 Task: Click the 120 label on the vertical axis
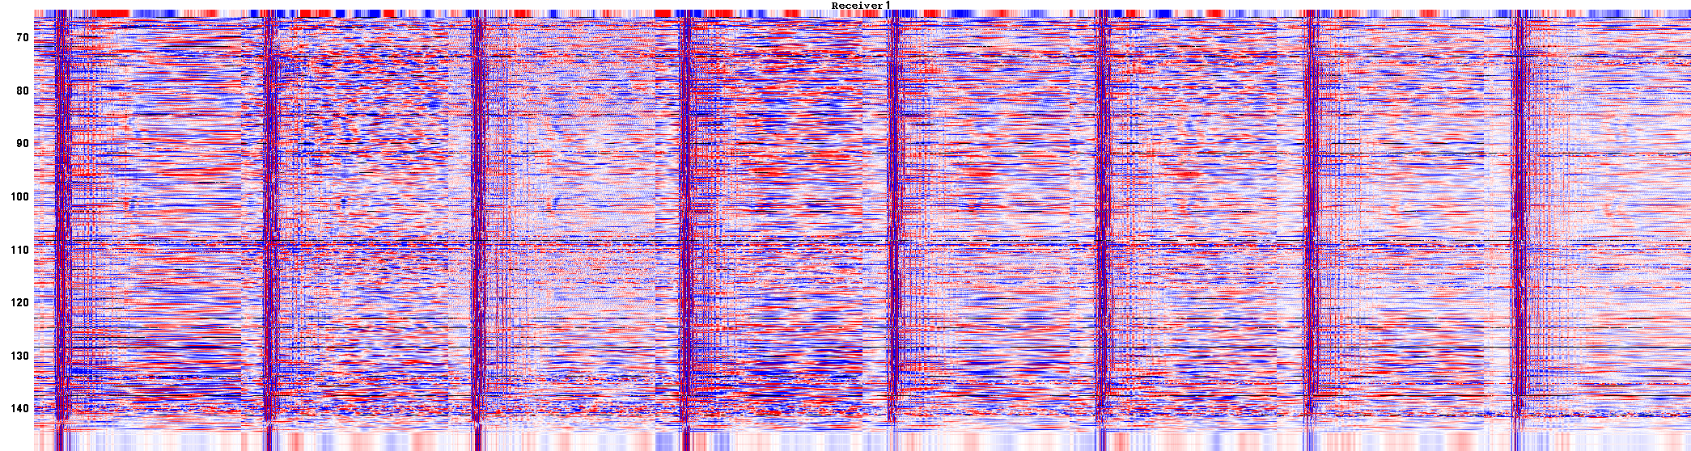click(19, 303)
